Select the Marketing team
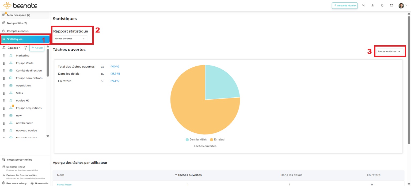The height and width of the screenshot is (186, 411). point(22,55)
